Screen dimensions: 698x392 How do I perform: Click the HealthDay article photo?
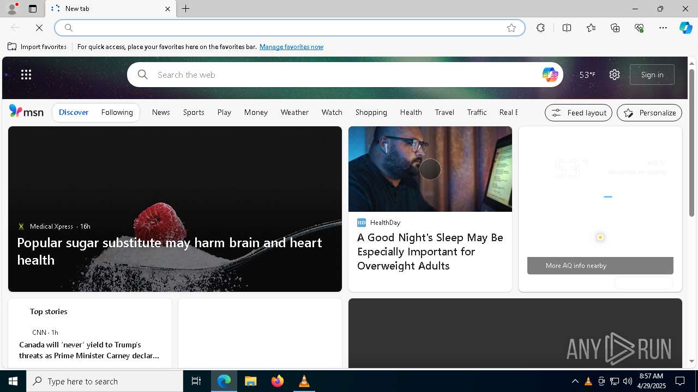(430, 169)
